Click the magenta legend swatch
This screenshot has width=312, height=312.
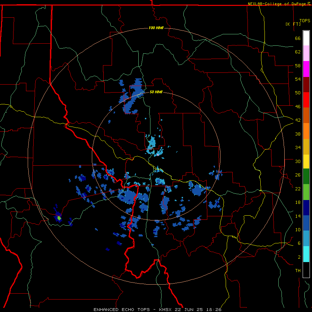[306, 69]
